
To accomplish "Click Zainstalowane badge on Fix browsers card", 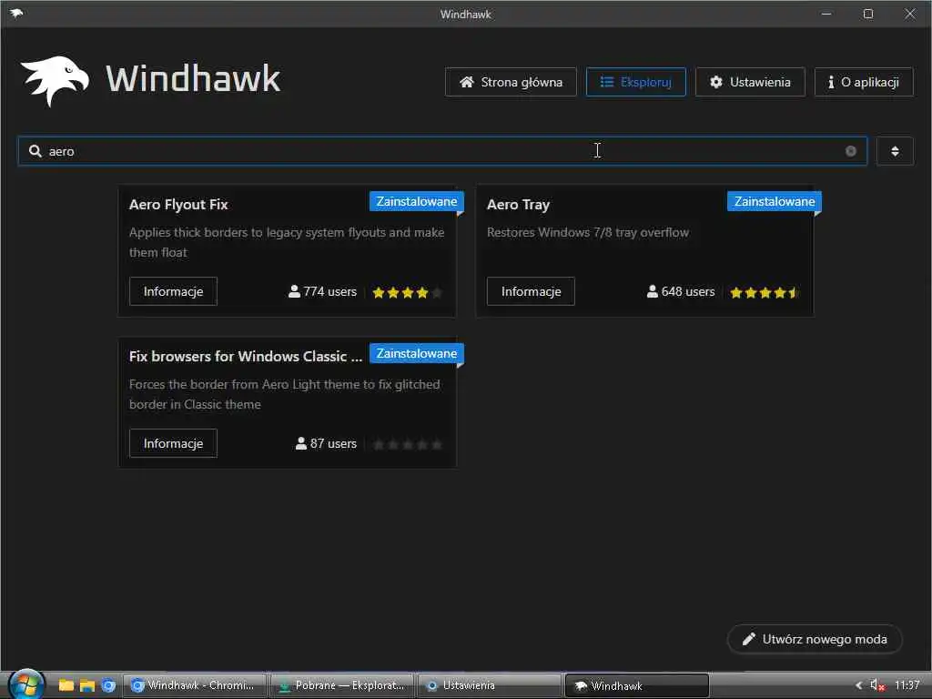I will pos(417,354).
